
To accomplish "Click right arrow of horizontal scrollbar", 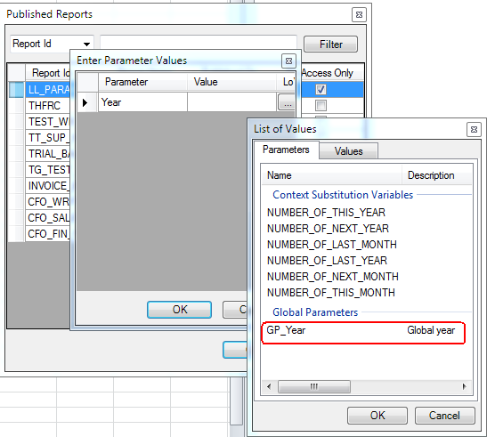I will coord(464,386).
